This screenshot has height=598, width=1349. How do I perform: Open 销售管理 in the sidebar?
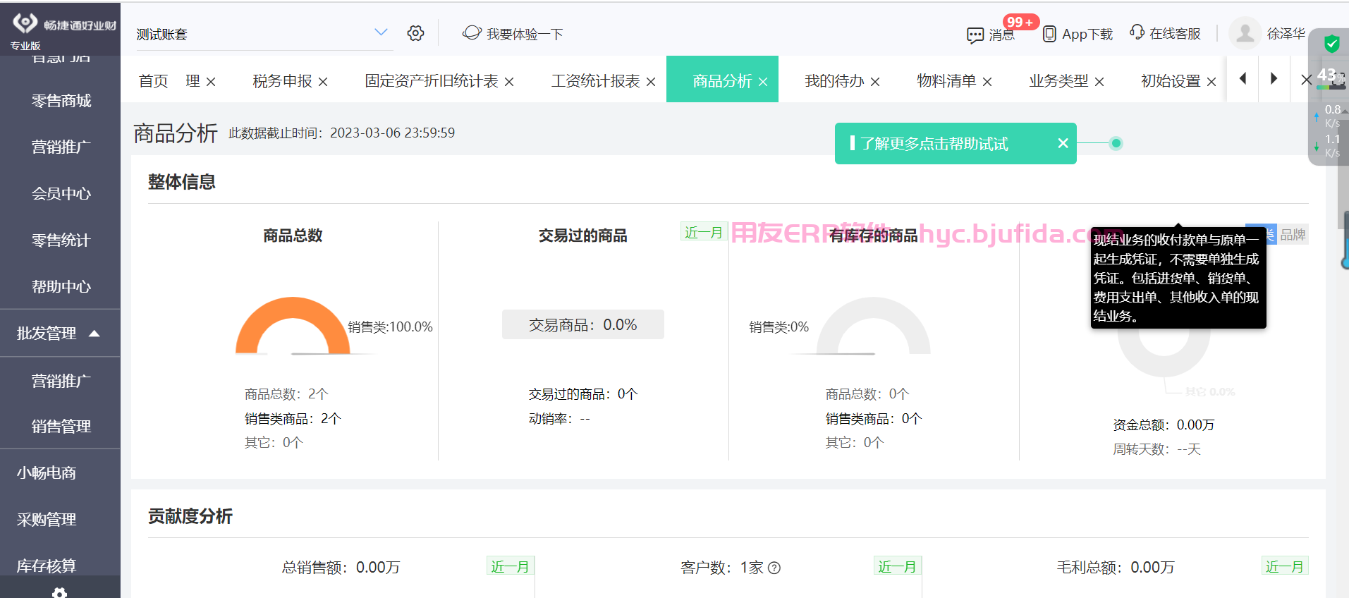tap(61, 426)
